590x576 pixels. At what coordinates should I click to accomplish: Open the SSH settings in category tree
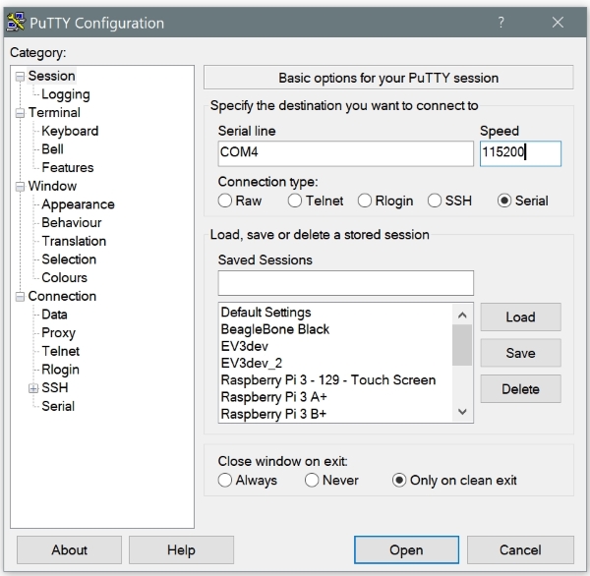tap(54, 387)
